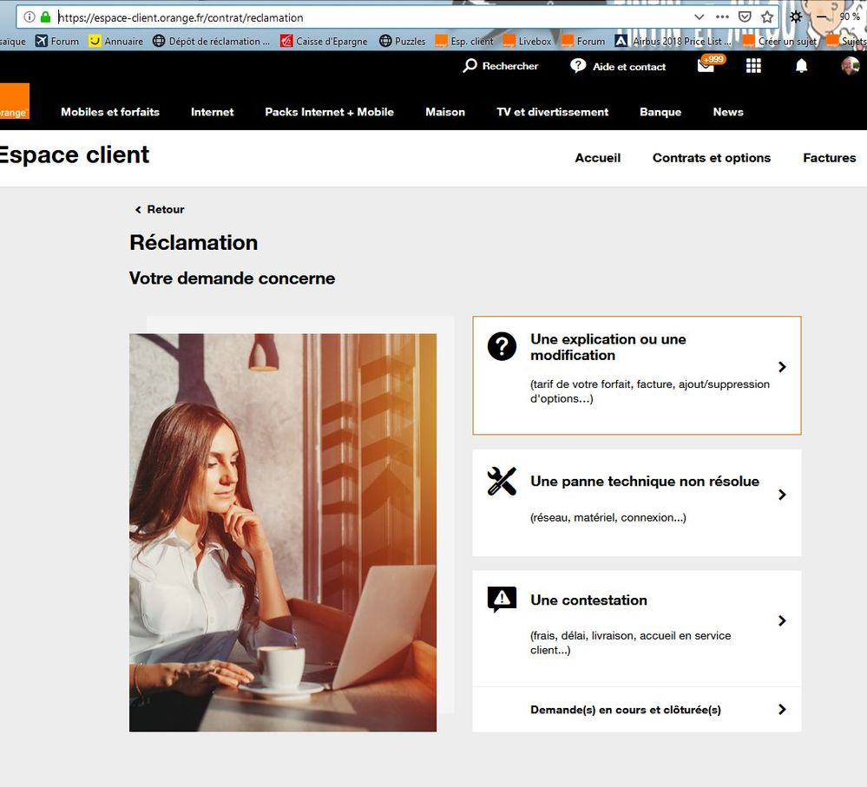Click the gear extension icon in toolbar

[x=796, y=17]
